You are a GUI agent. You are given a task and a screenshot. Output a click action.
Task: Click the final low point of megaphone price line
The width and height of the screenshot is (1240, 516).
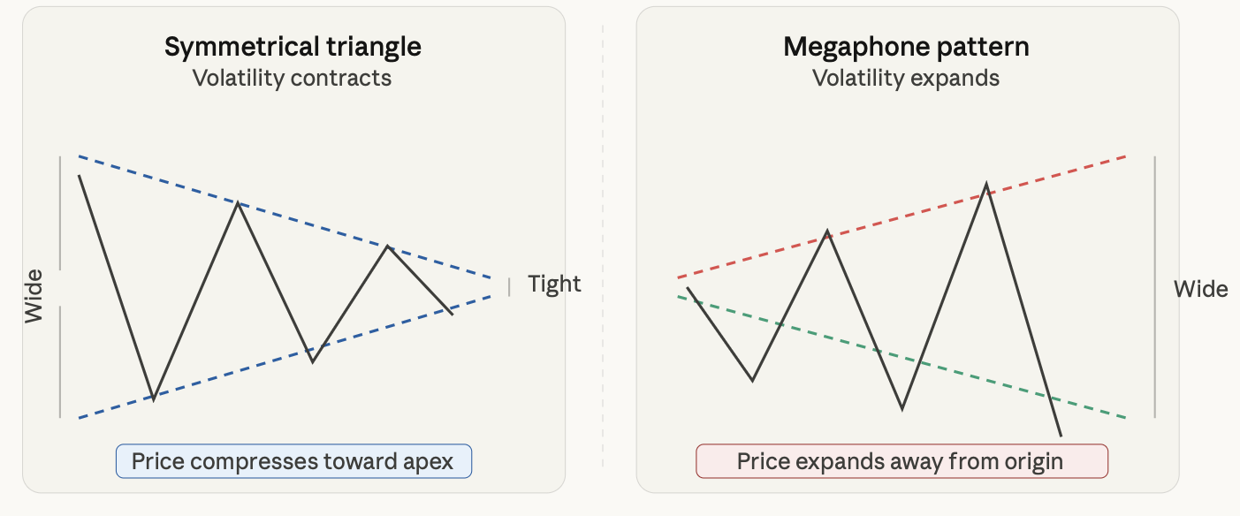pyautogui.click(x=1060, y=434)
